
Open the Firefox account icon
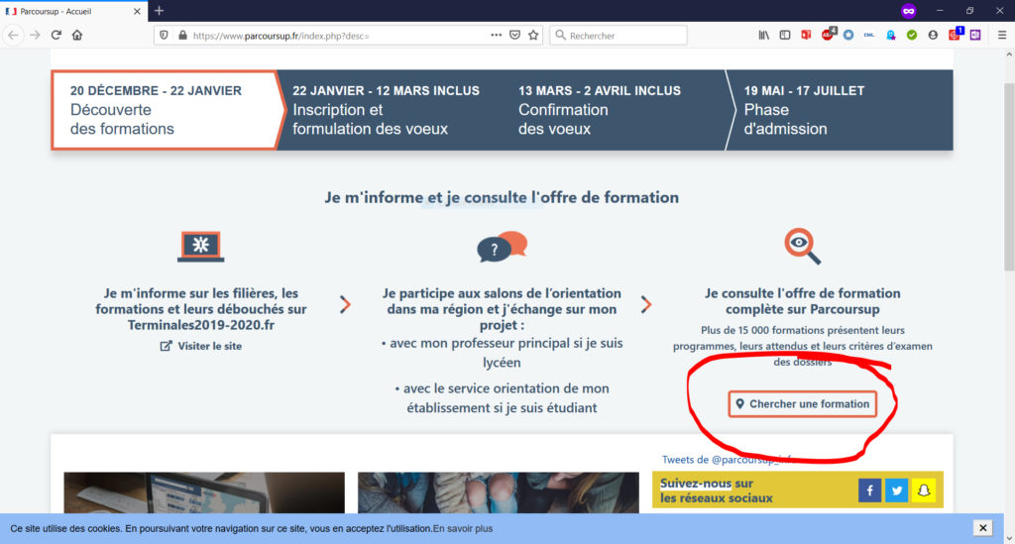click(x=933, y=35)
